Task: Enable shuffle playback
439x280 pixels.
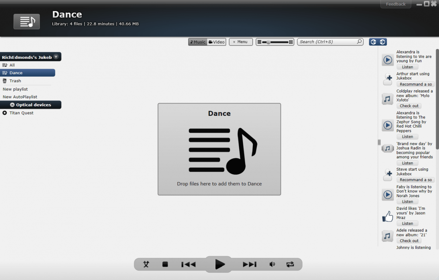Action: [146, 264]
